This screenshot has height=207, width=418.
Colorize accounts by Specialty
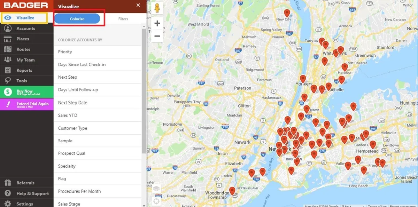[x=98, y=166]
